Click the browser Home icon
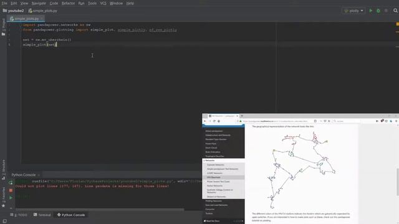 (219, 121)
